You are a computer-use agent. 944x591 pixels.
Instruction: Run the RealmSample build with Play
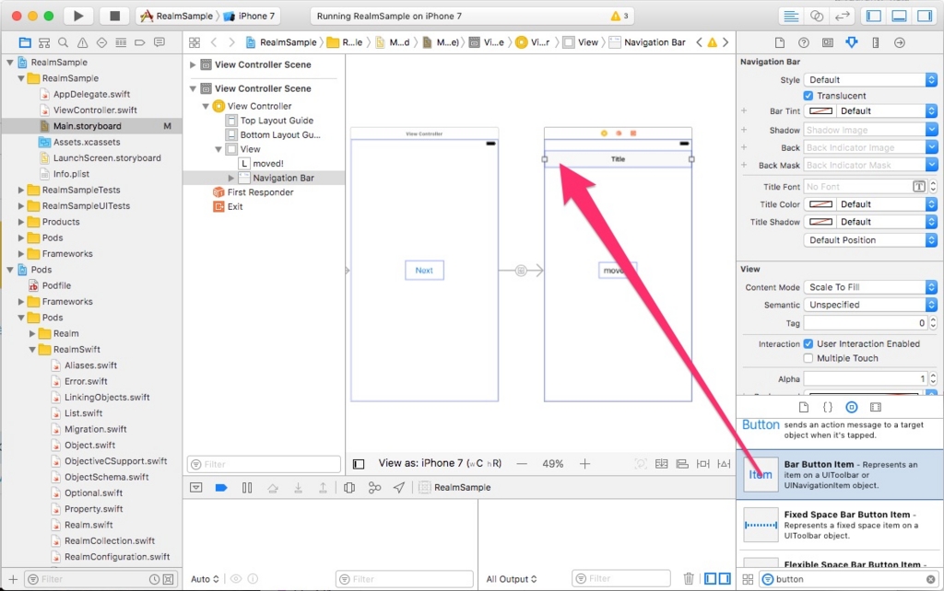click(x=78, y=17)
